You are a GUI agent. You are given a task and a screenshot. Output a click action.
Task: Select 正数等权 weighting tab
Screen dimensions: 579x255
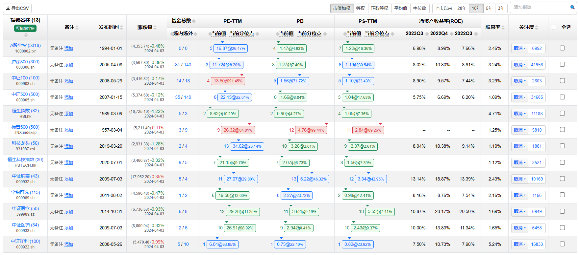380,8
